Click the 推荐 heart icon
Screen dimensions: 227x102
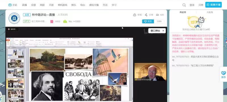coord(224,73)
